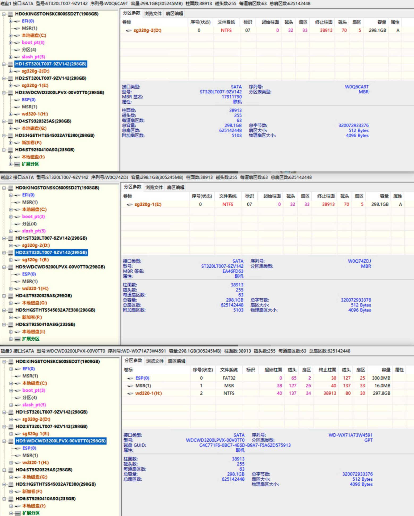Click the HD1 disk icon in top panel tree

coord(10,64)
